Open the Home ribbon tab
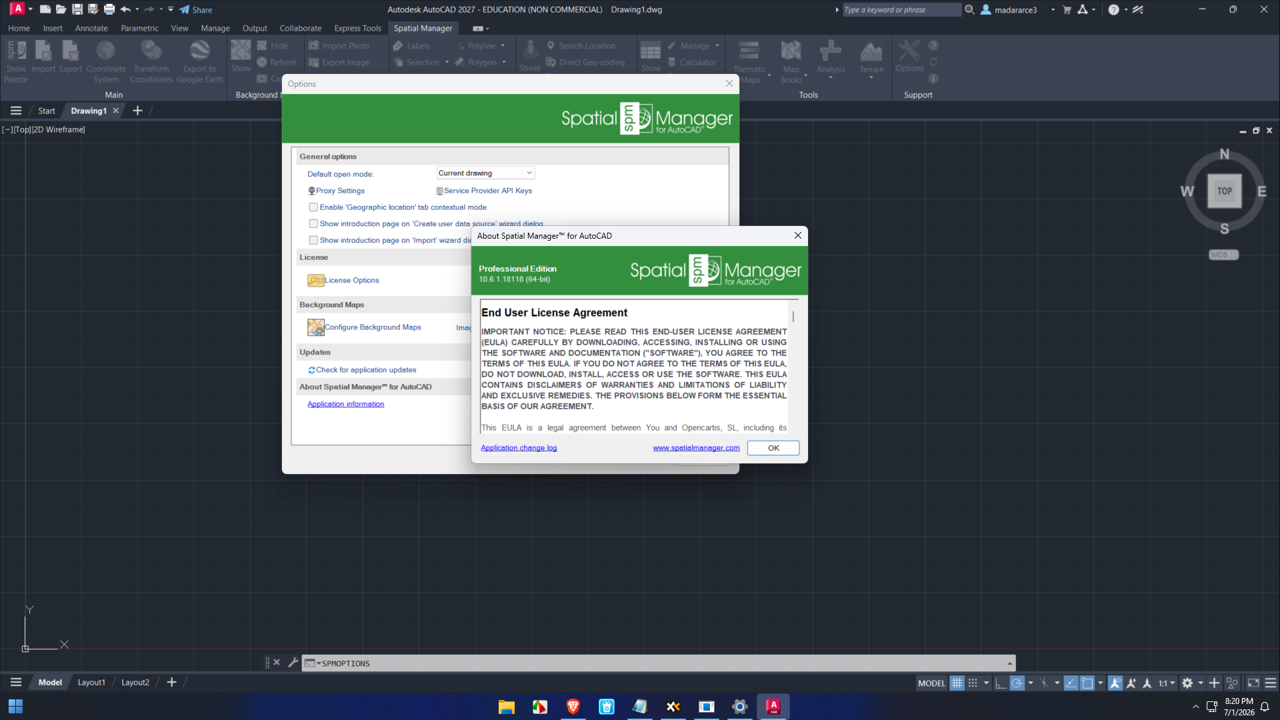The image size is (1280, 720). pos(19,28)
